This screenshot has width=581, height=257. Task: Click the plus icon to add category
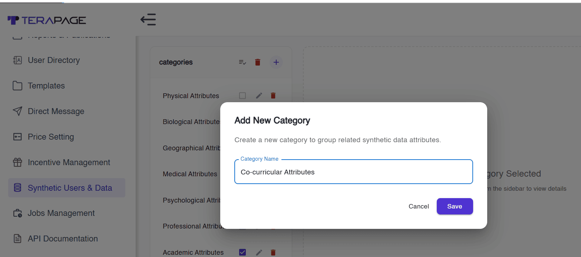(276, 62)
